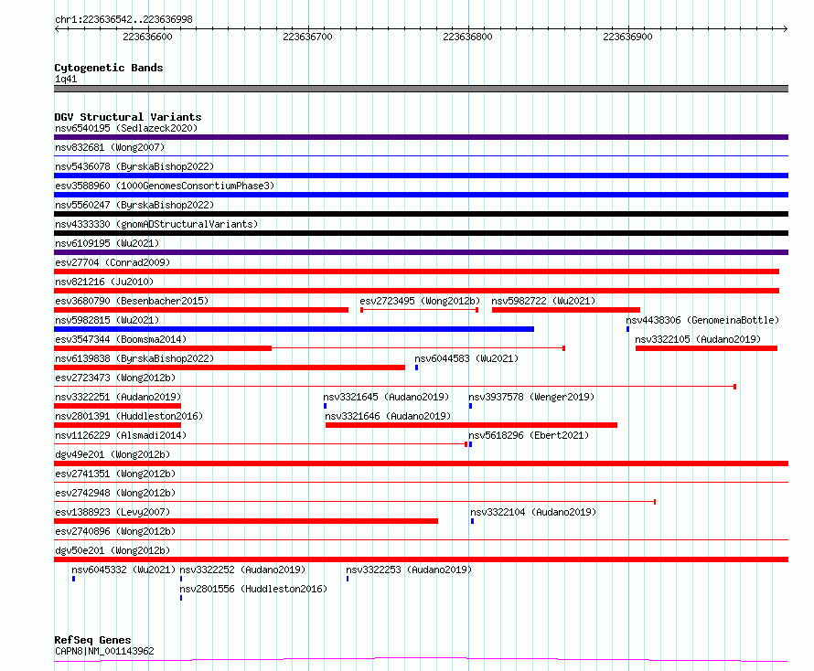Open nsv3937578 (Wenger2019) variant

pyautogui.click(x=531, y=397)
